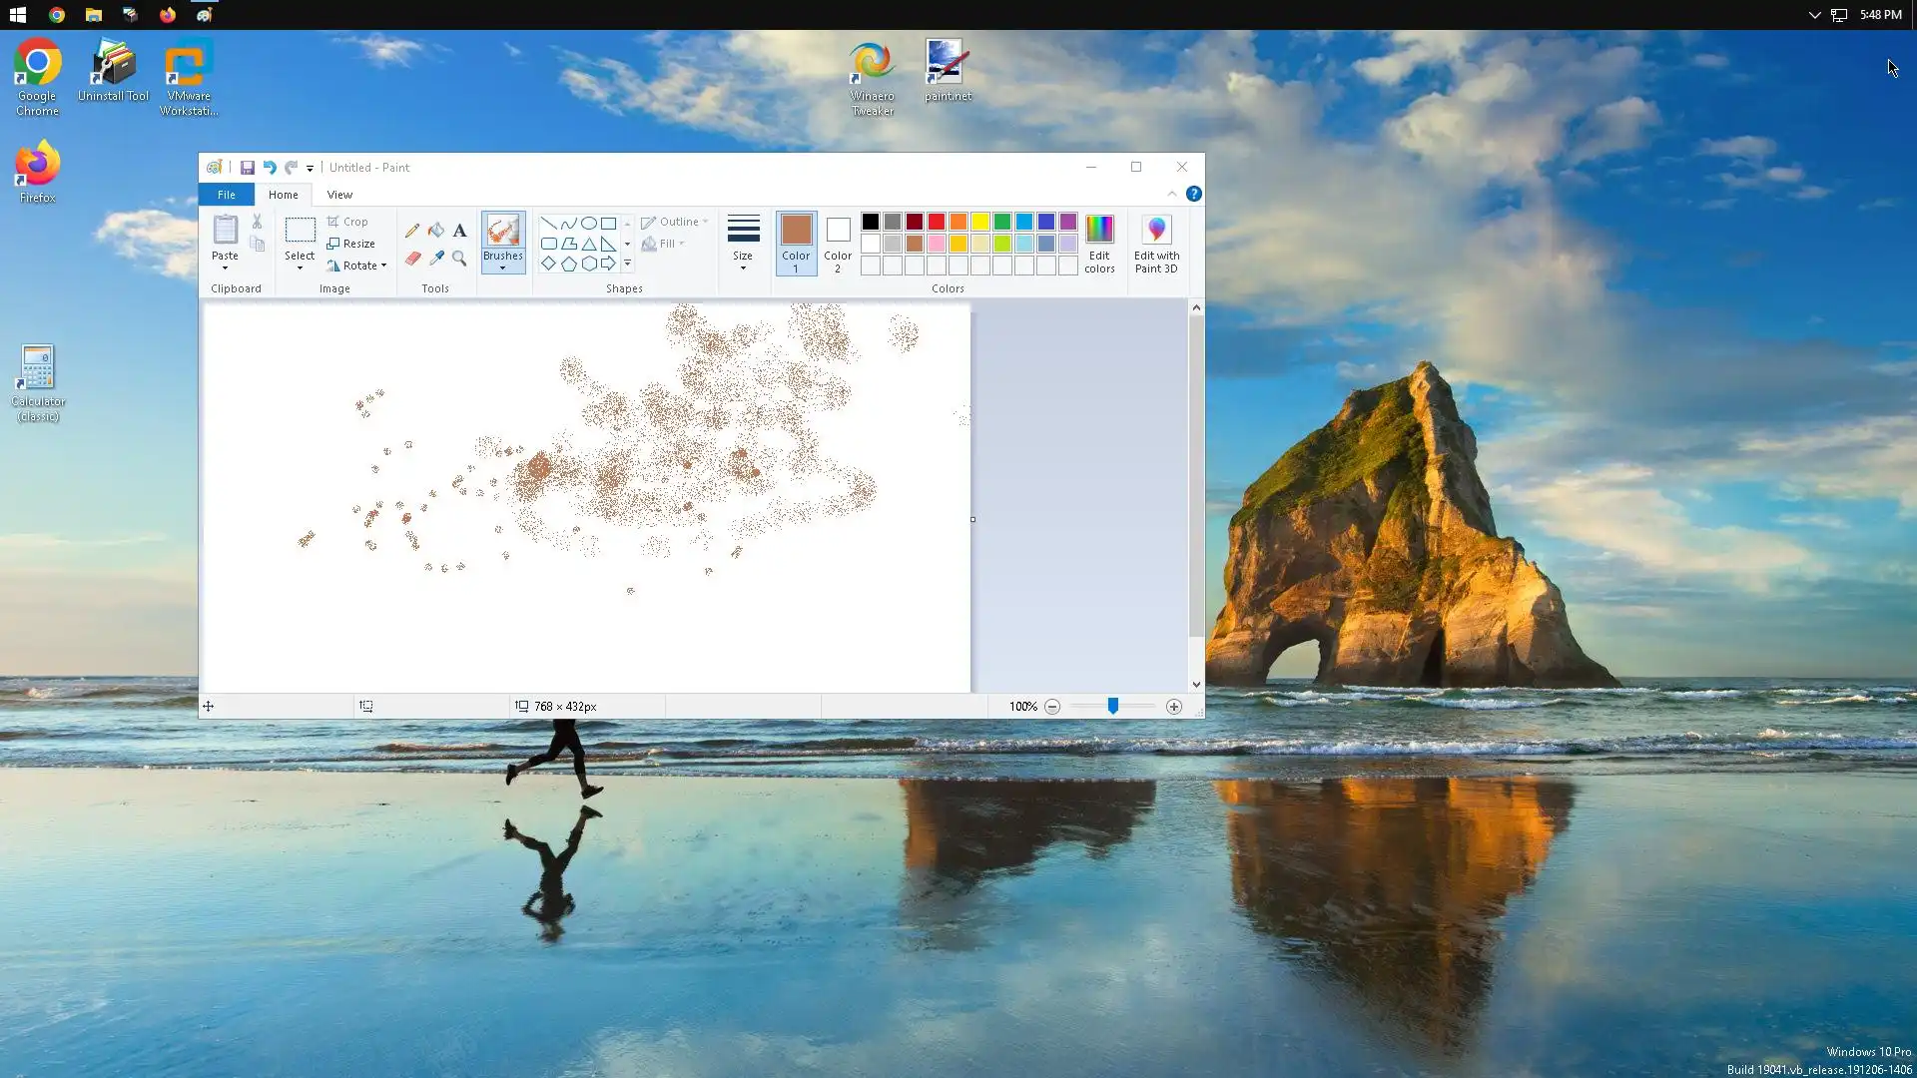Open the Size dropdown
Viewport: 1917px width, 1078px height.
[x=743, y=243]
